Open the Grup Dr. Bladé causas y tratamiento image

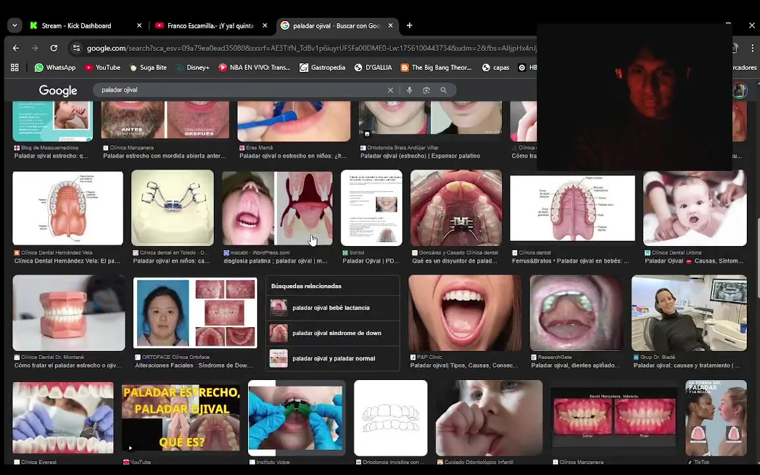689,313
